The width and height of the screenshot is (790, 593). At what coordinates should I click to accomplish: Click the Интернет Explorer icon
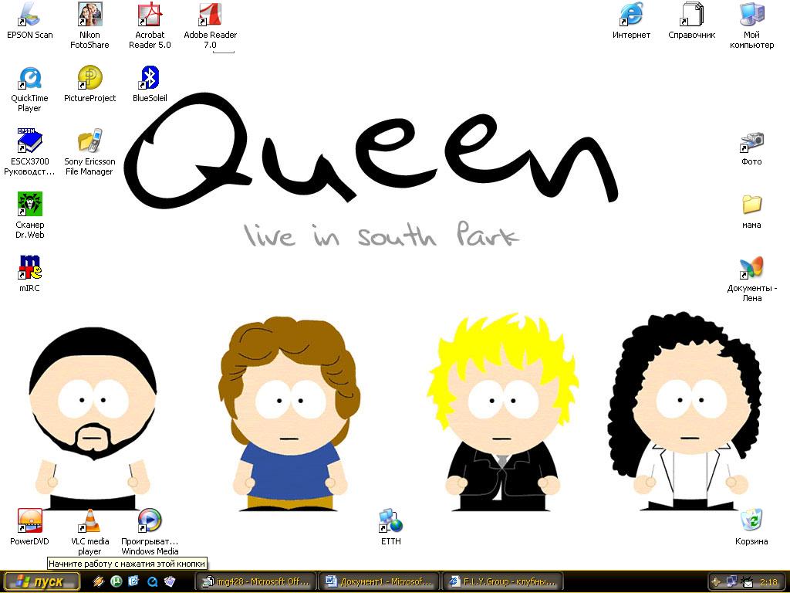coord(631,21)
